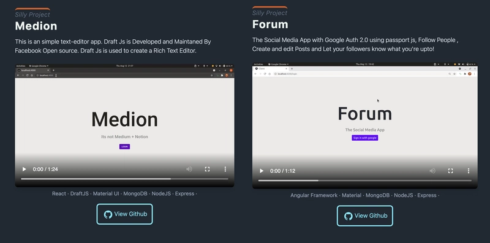Click Sign in with google in Forum preview
490x243 pixels.
coord(364,138)
